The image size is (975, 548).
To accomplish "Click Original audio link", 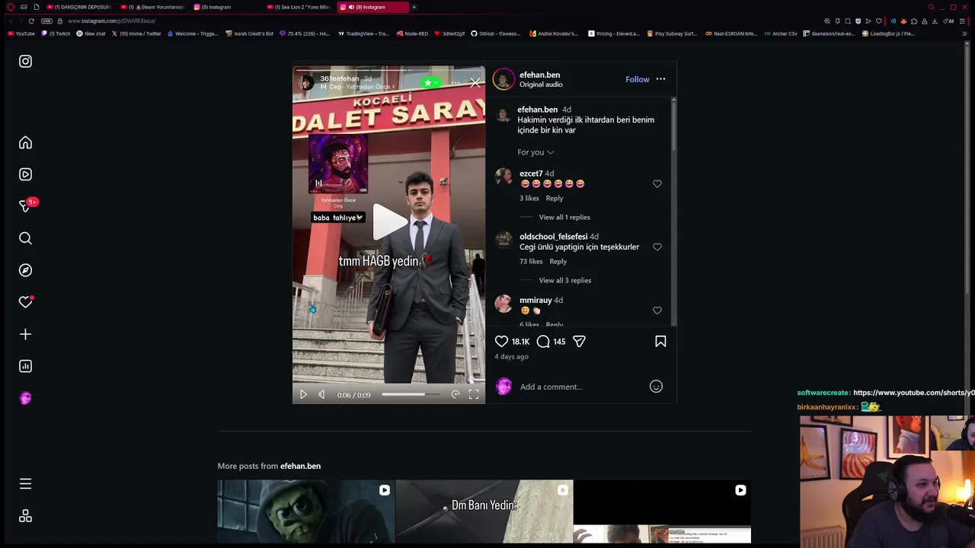I will point(541,84).
